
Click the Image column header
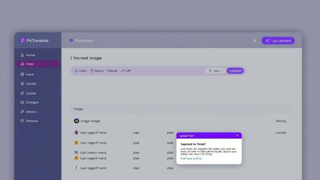click(x=78, y=109)
